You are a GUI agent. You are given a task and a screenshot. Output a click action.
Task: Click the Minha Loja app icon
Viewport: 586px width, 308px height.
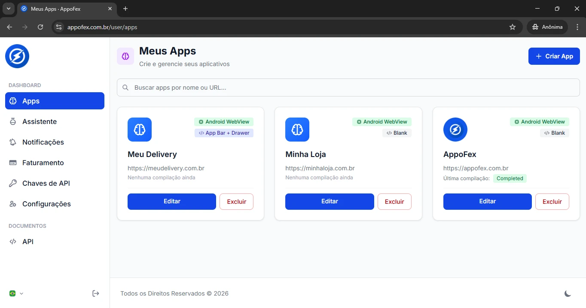[x=297, y=130]
